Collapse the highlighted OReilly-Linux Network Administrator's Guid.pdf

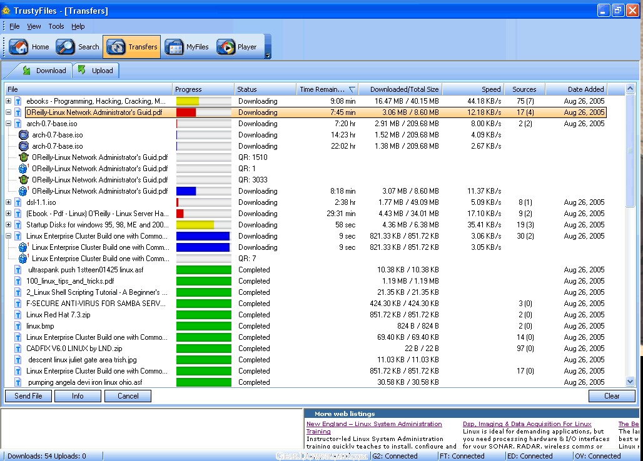(x=8, y=112)
